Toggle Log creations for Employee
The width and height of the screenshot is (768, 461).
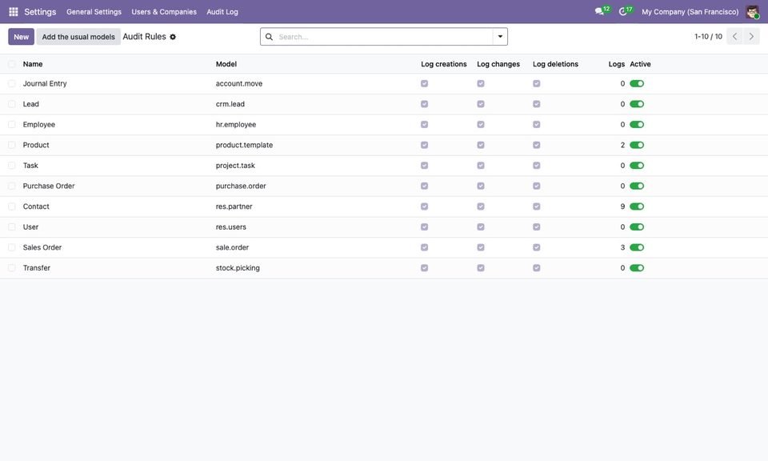point(425,124)
